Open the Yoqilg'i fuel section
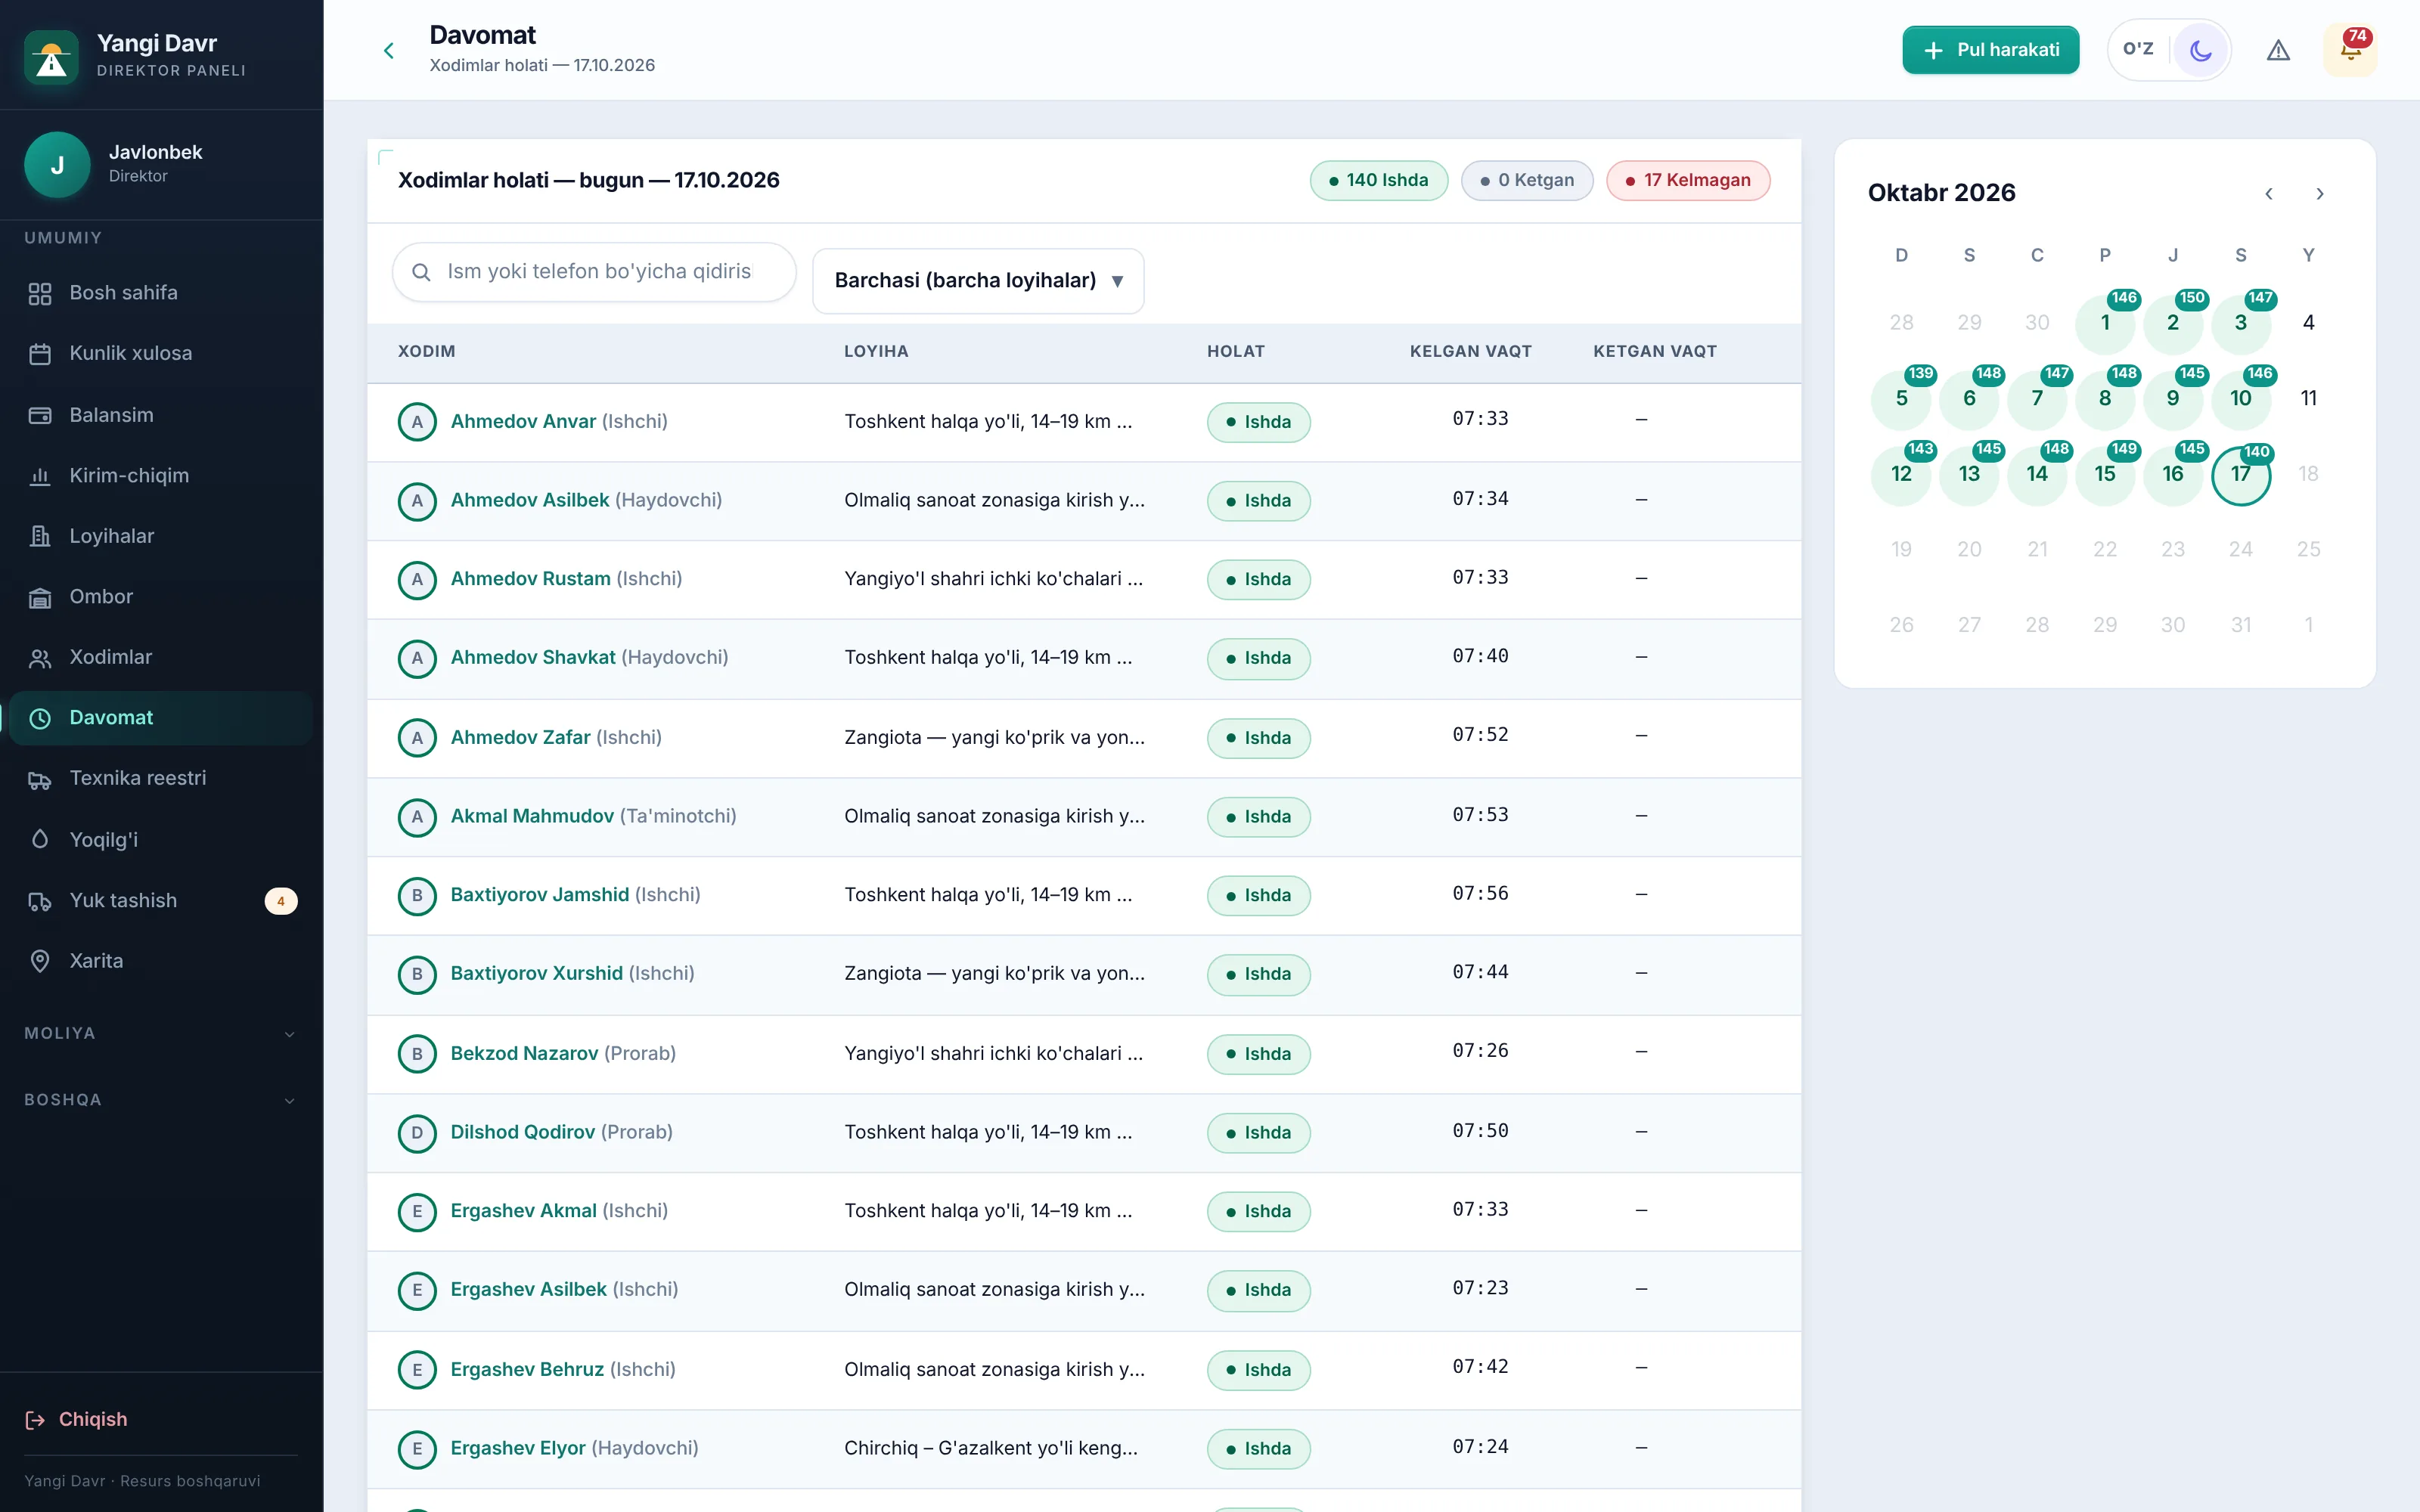Viewport: 2420px width, 1512px height. pos(160,839)
